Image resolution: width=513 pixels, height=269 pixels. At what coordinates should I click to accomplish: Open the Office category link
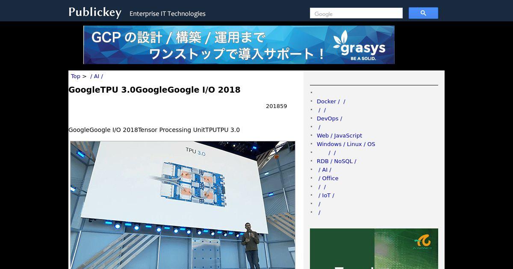(x=328, y=178)
